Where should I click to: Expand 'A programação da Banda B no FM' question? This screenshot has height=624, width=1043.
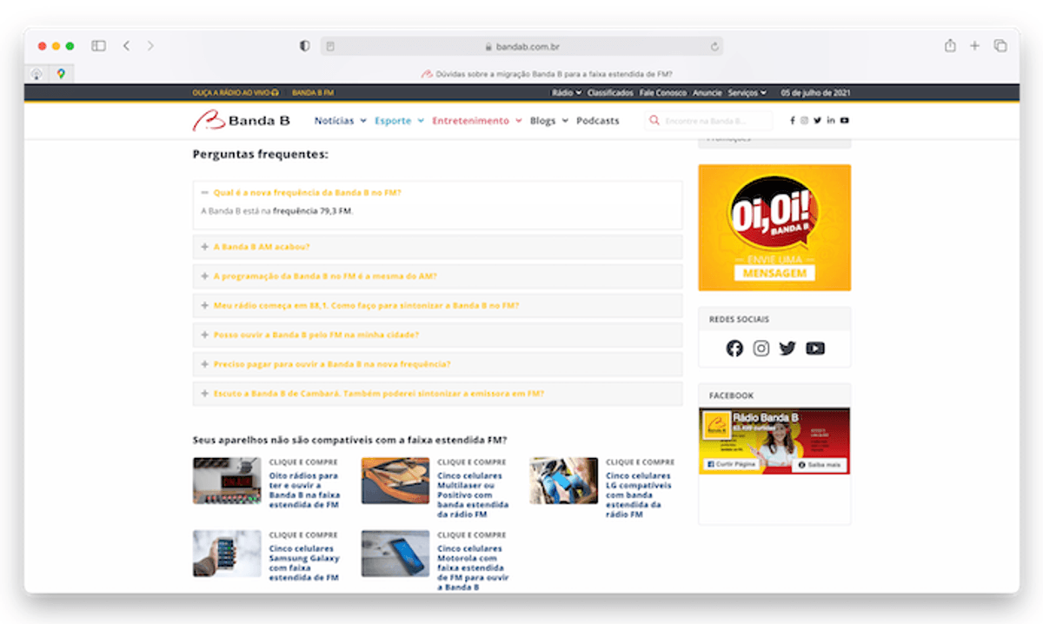click(x=437, y=276)
